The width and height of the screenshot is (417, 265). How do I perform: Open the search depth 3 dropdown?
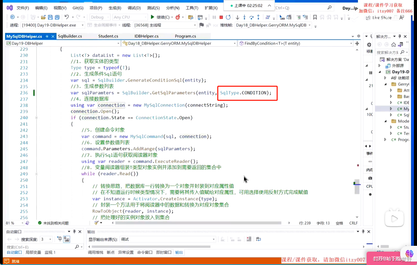[x=46, y=239]
